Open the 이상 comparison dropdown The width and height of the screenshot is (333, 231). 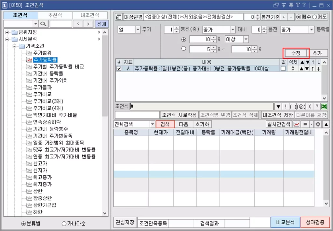tap(246, 39)
